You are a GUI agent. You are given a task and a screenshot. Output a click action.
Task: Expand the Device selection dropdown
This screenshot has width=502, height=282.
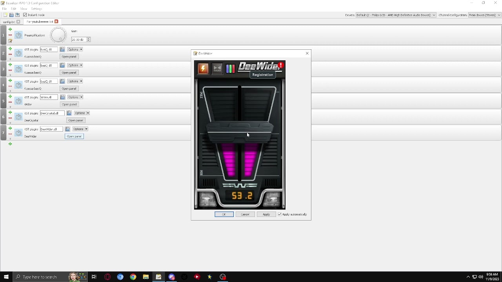click(396, 15)
